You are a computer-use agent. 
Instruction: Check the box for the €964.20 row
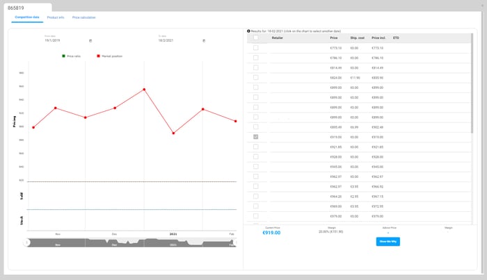[255, 197]
